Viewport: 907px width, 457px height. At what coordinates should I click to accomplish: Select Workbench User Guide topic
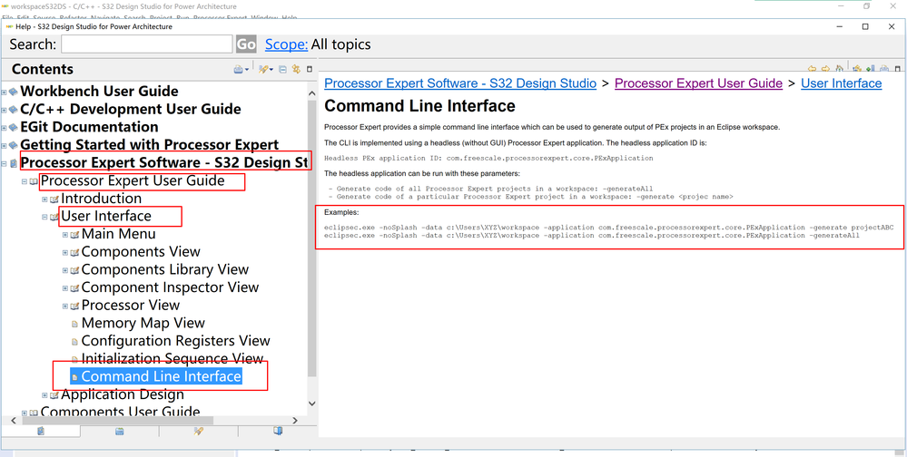99,92
